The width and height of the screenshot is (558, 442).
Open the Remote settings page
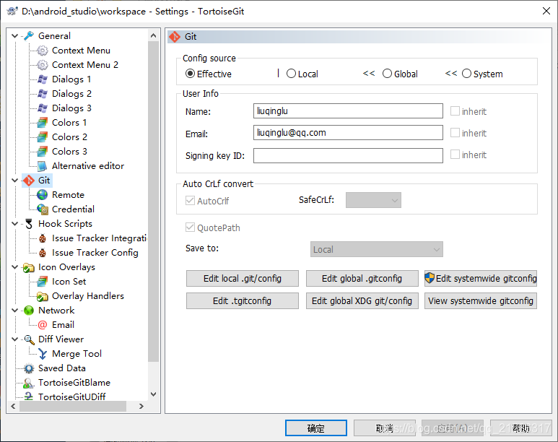click(68, 195)
